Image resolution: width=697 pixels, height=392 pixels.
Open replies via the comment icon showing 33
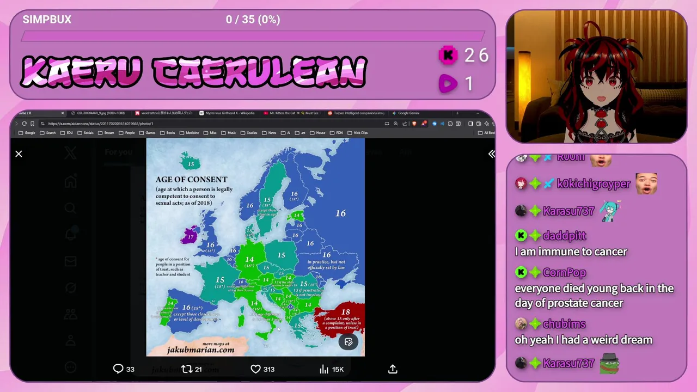click(124, 369)
